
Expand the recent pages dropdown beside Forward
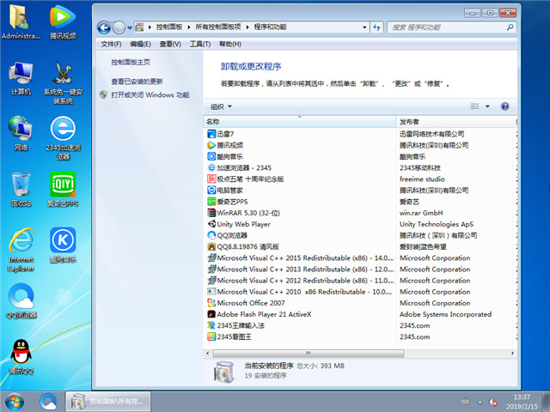(130, 27)
